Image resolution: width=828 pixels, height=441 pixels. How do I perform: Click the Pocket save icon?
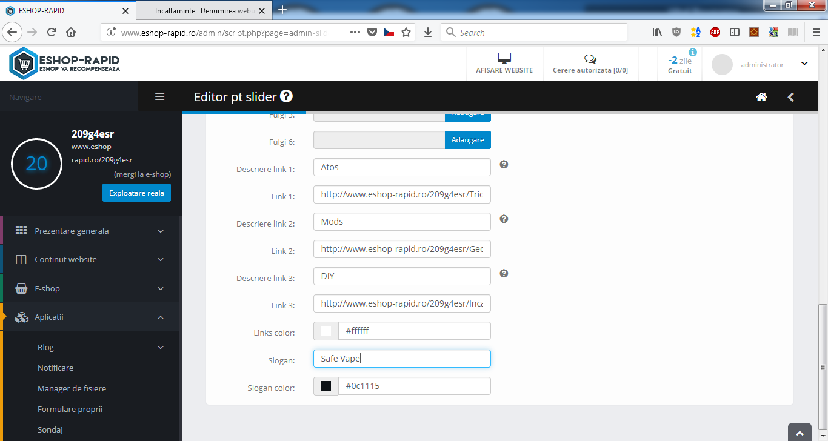tap(373, 33)
